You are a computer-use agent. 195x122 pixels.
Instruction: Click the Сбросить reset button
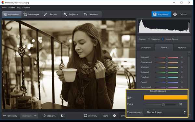click(x=49, y=116)
